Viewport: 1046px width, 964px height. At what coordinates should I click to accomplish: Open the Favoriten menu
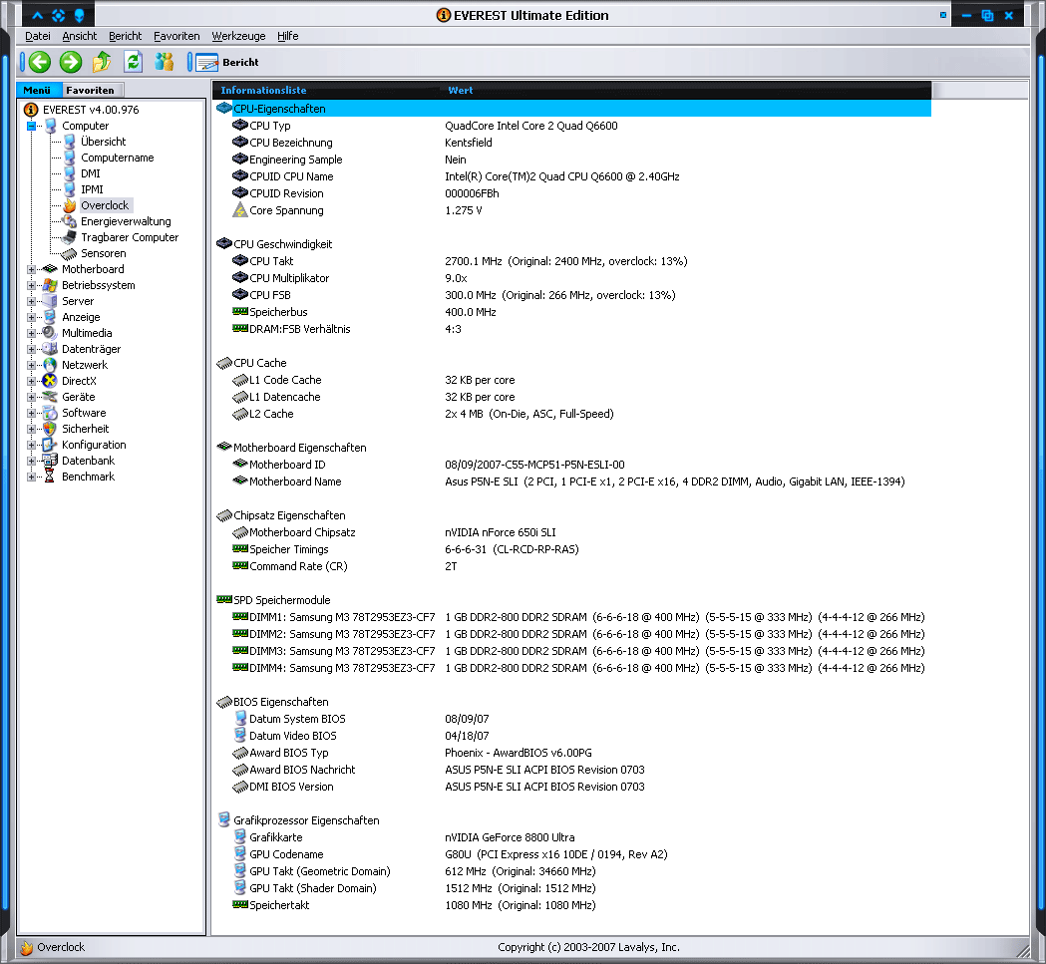[x=176, y=36]
